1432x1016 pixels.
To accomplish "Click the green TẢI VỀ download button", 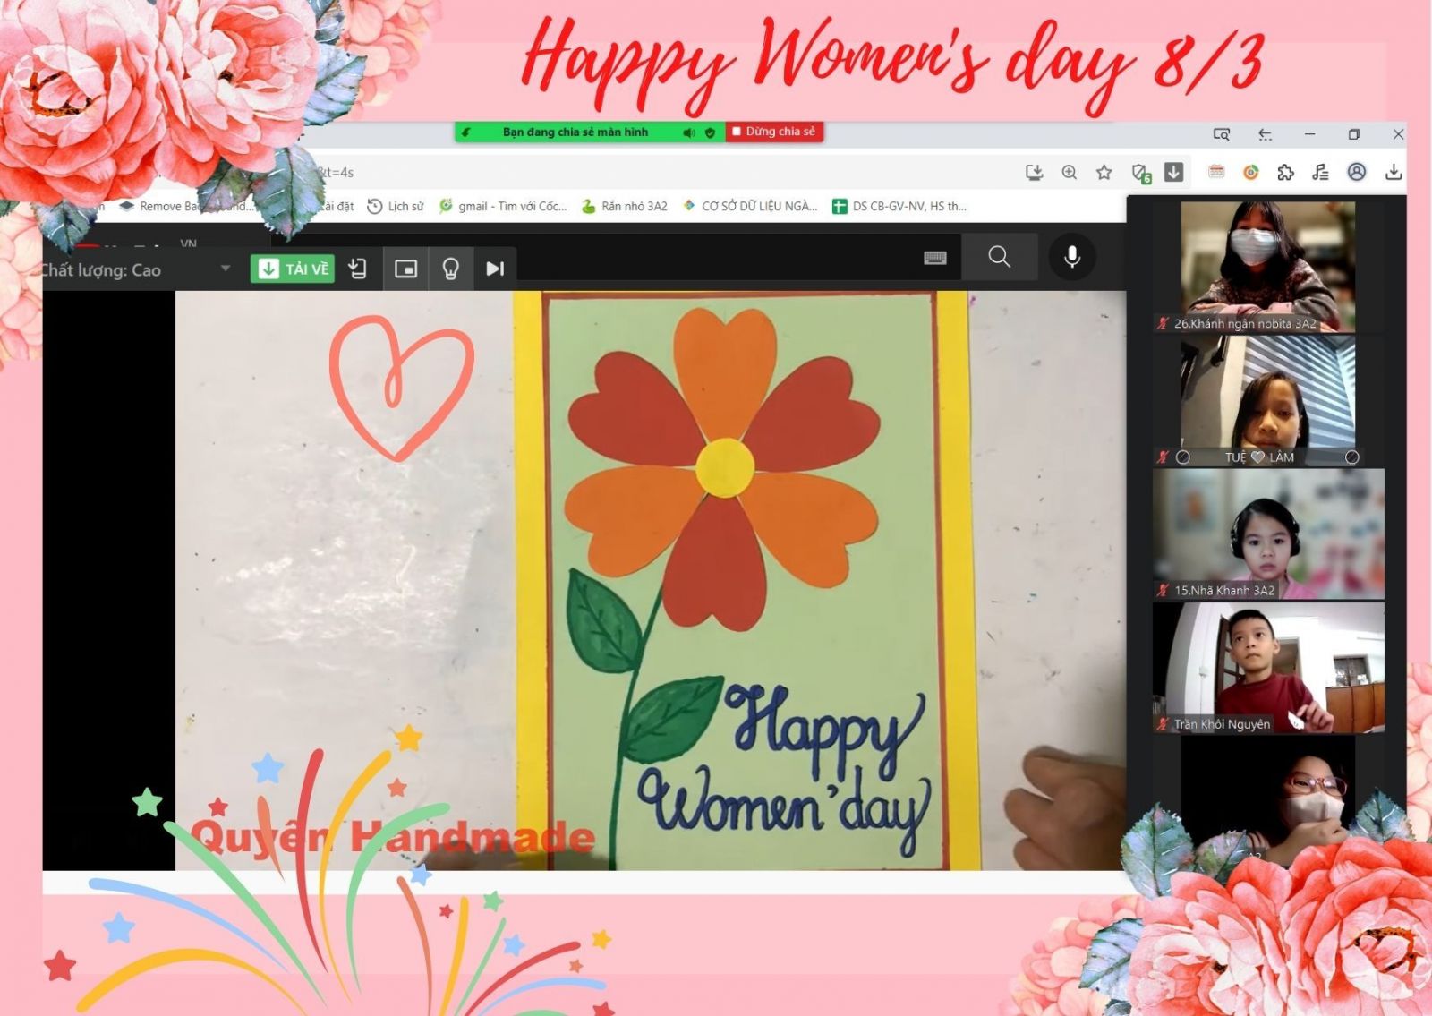I will pyautogui.click(x=293, y=269).
